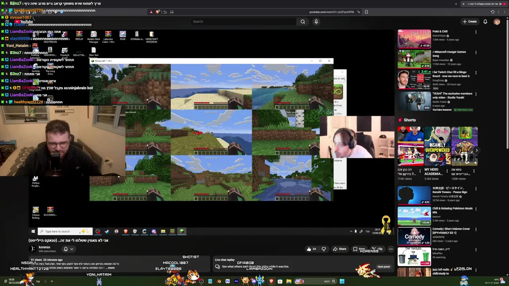
Task: Reload the page with the browser refresh icon
Action: tap(492, 12)
